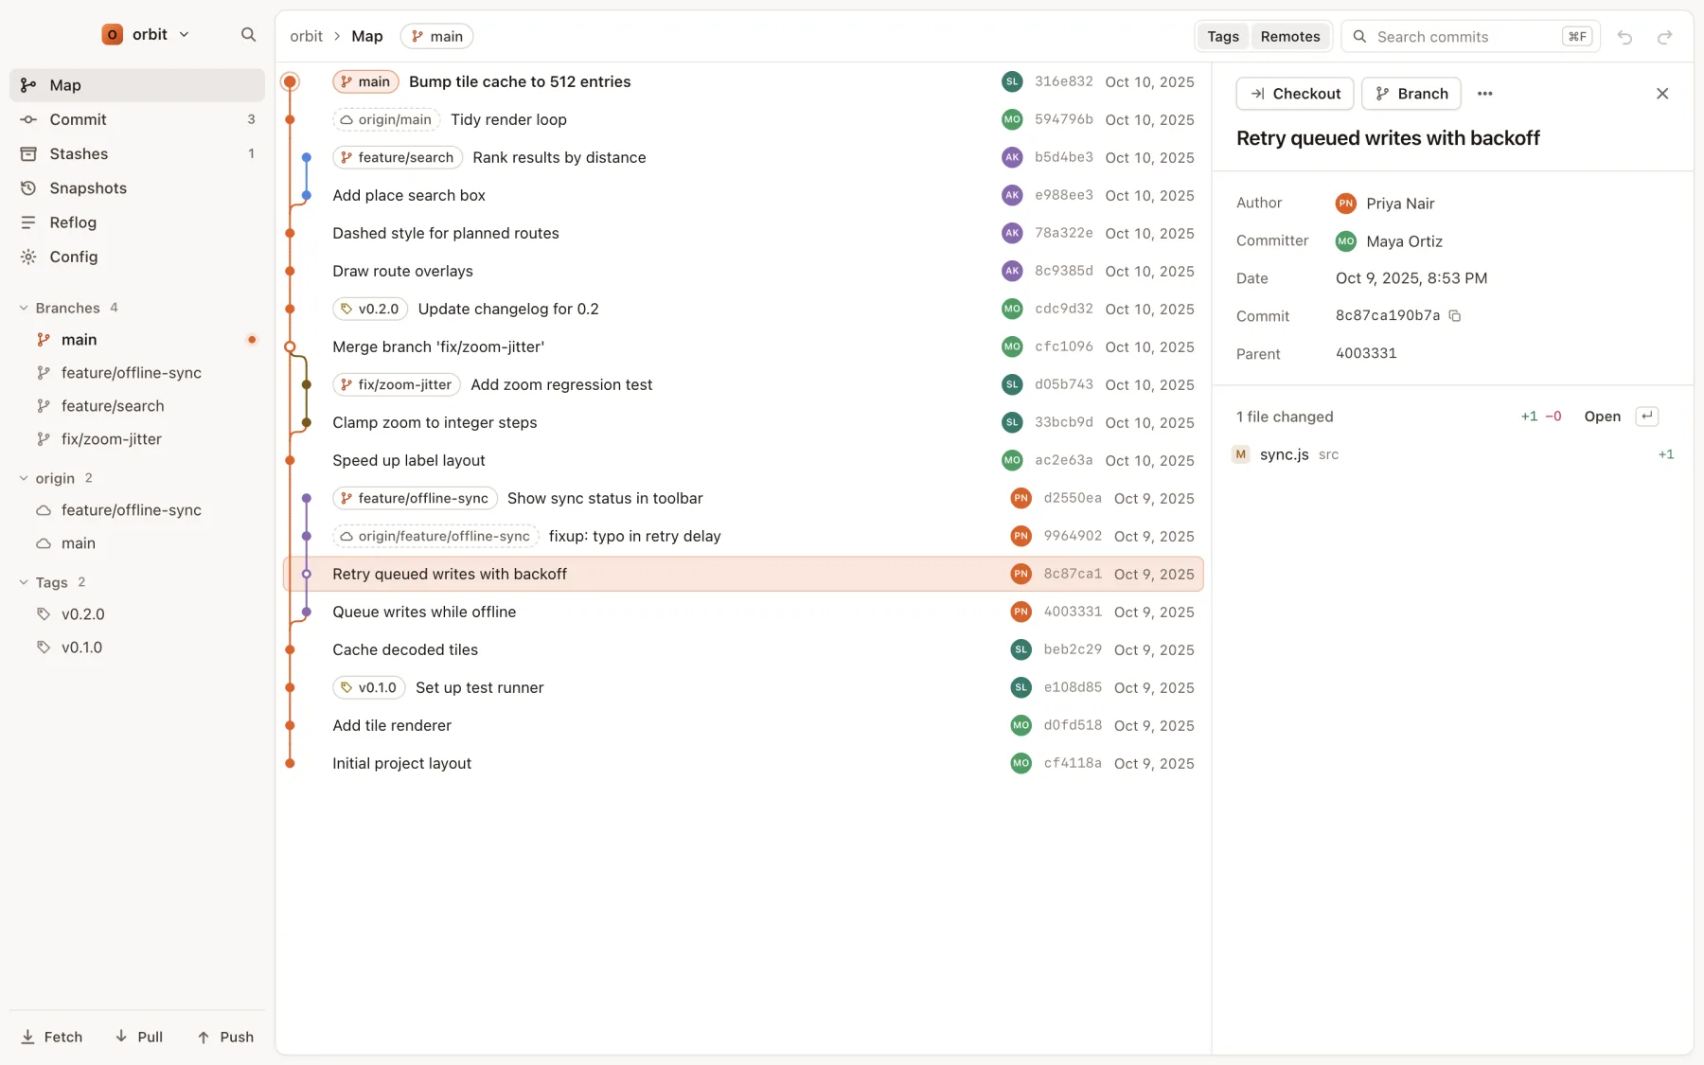Click the M status badge for sync.js

pos(1240,454)
